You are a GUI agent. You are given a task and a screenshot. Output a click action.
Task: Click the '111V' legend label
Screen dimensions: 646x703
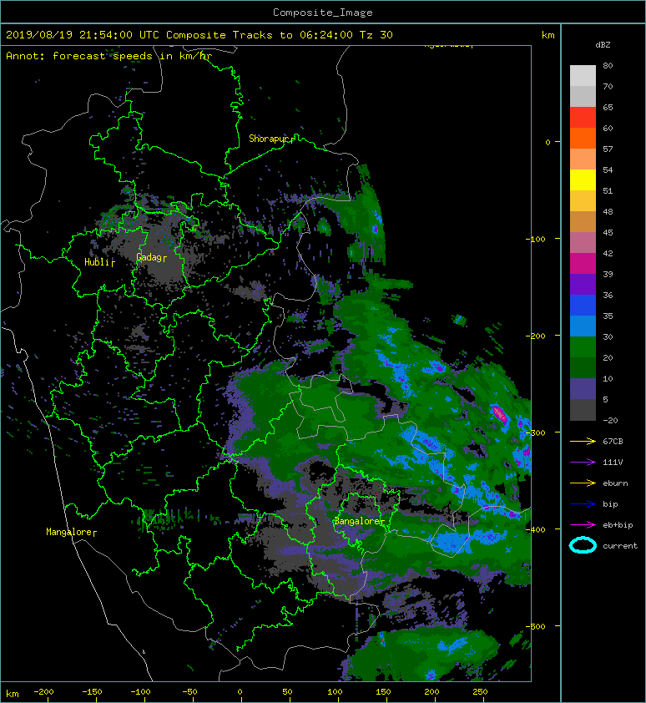pos(613,463)
